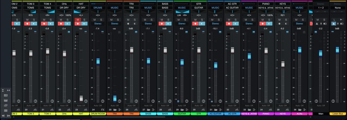
Task: Select the DRUM ROOM channel name label
Action: pyautogui.click(x=98, y=114)
